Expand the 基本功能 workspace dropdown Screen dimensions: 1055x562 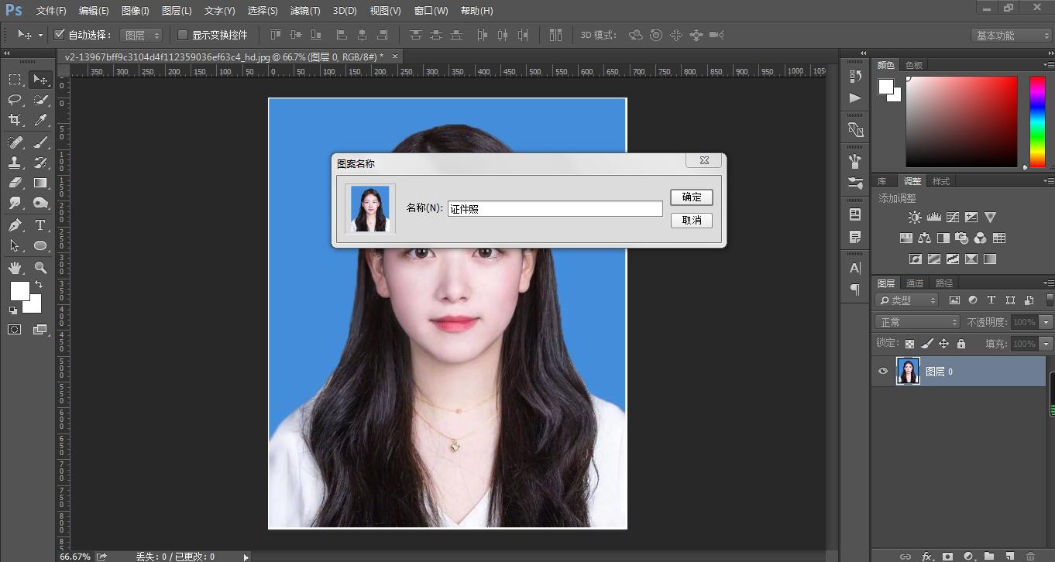[1011, 36]
